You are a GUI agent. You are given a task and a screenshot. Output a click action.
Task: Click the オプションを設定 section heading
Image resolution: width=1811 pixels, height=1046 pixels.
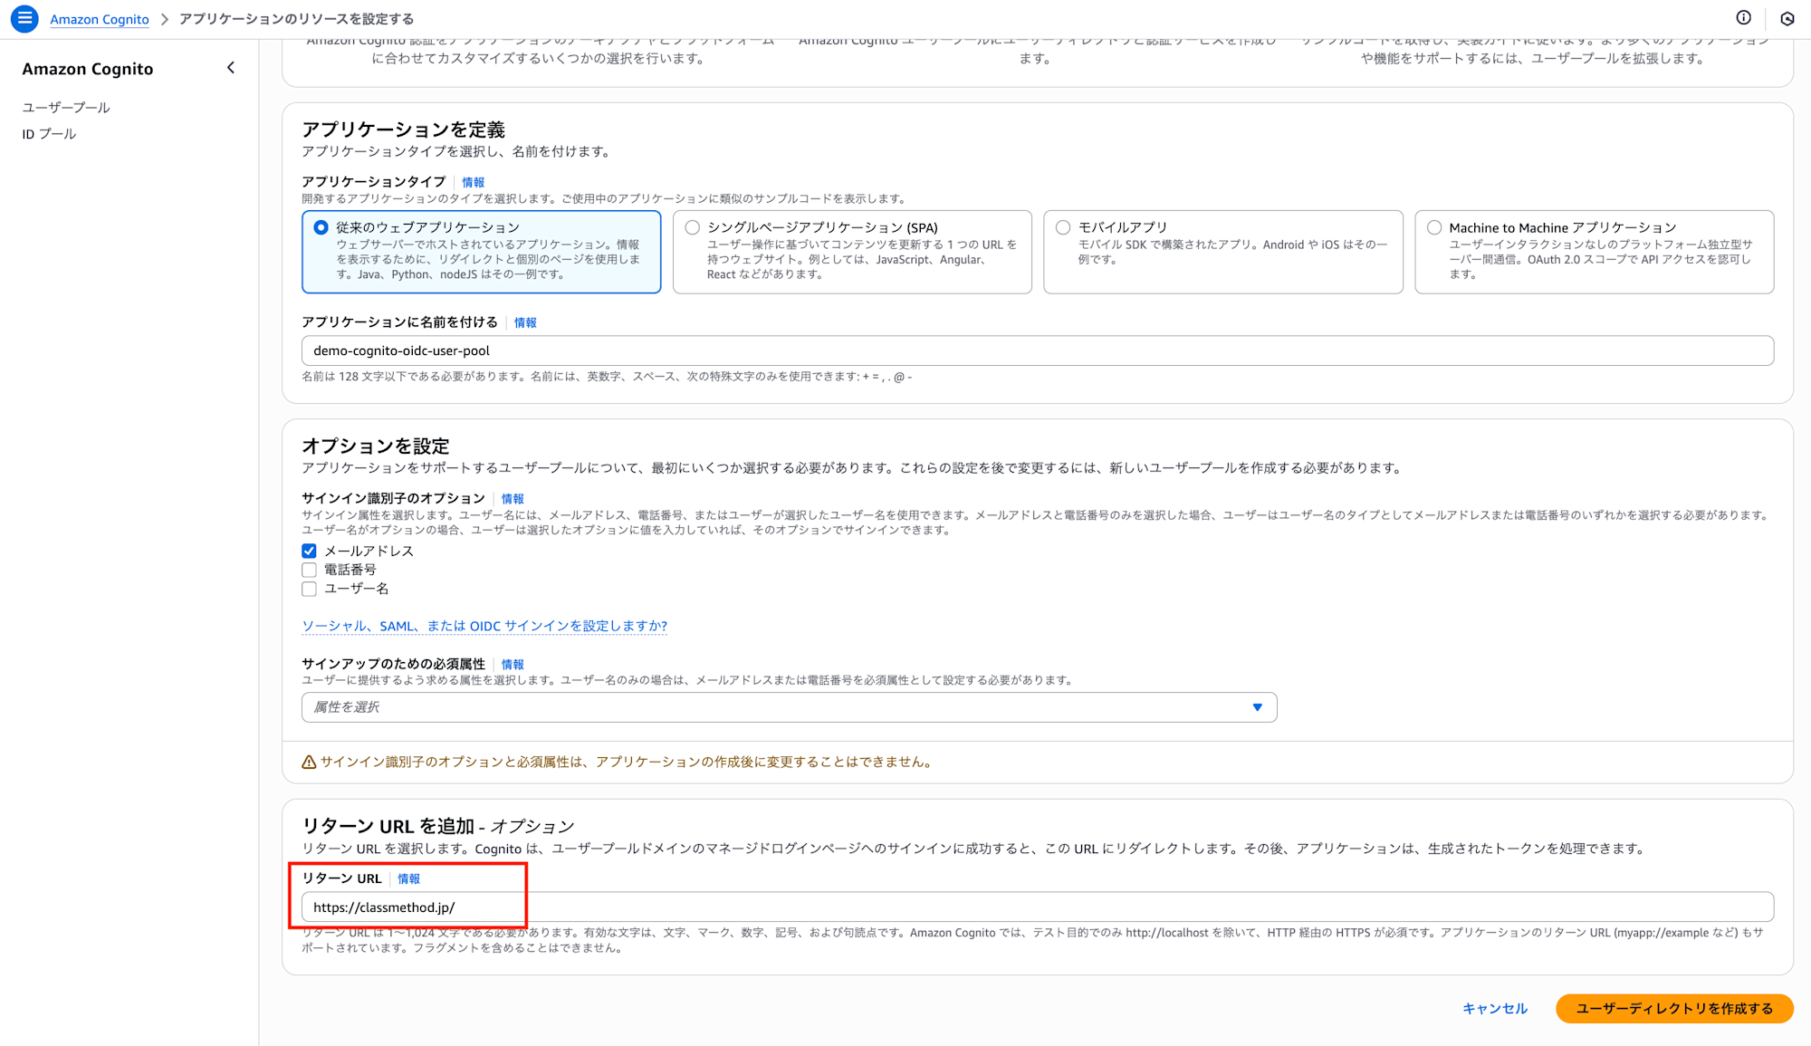click(376, 446)
